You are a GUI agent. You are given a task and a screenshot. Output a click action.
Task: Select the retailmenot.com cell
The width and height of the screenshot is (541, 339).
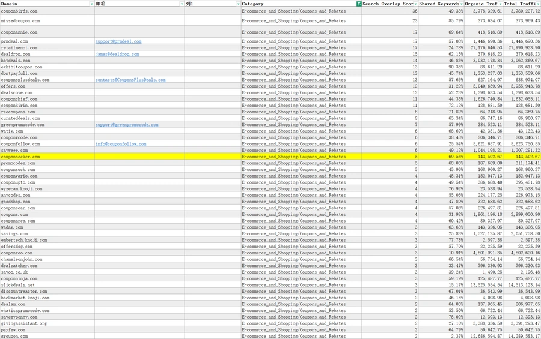pyautogui.click(x=47, y=48)
